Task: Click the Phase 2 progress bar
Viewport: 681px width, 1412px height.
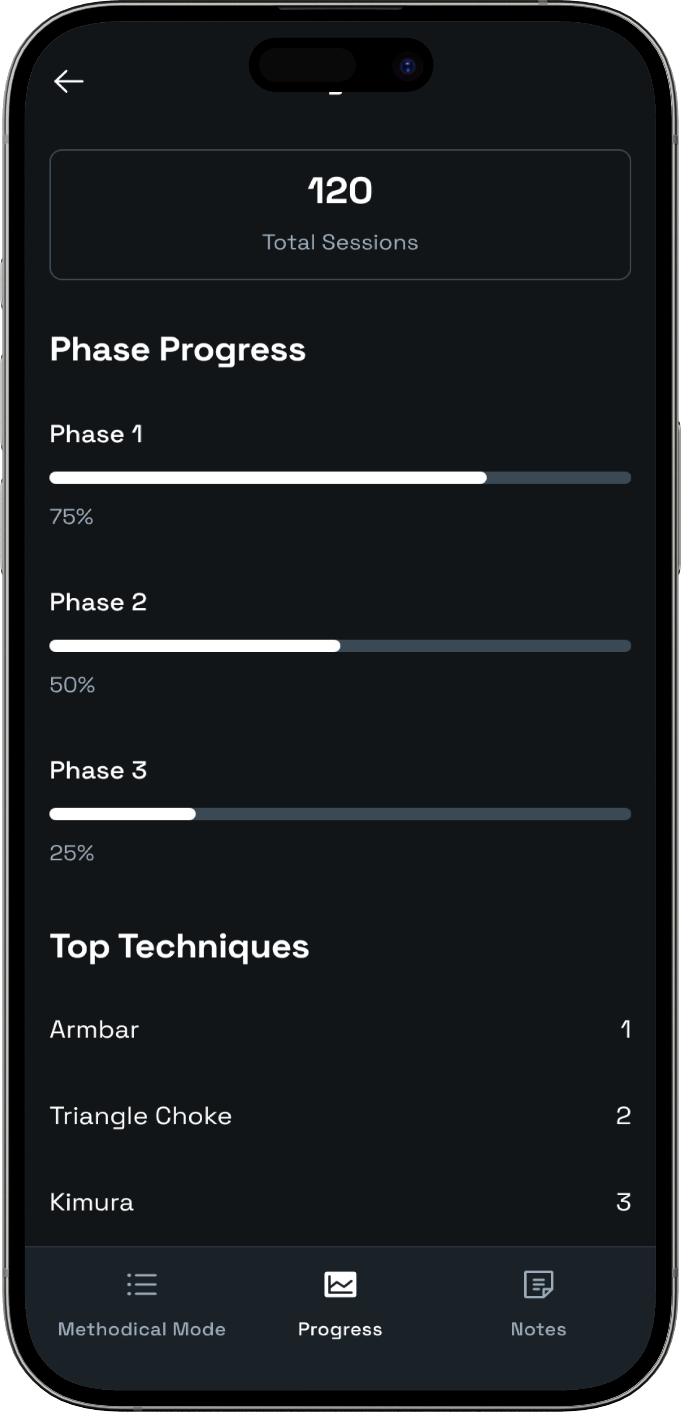Action: pyautogui.click(x=340, y=646)
